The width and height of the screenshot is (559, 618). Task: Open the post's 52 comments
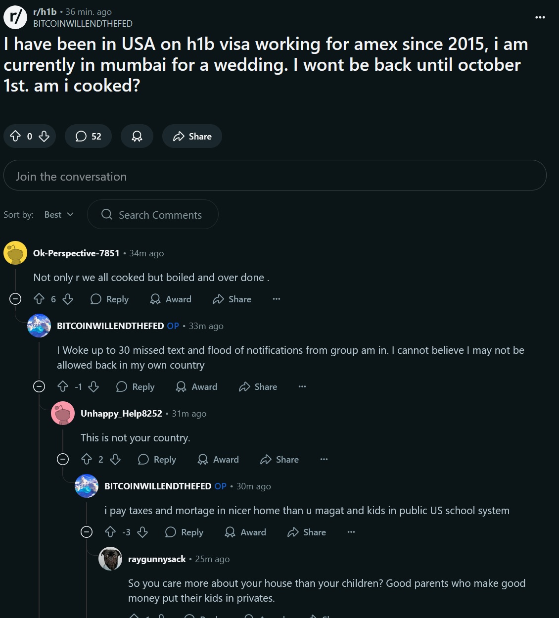click(88, 136)
